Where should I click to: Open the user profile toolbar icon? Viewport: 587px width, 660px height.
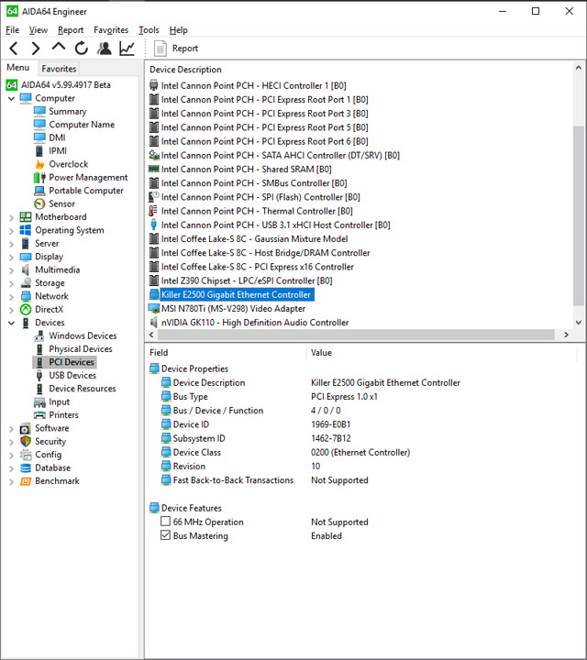coord(104,49)
